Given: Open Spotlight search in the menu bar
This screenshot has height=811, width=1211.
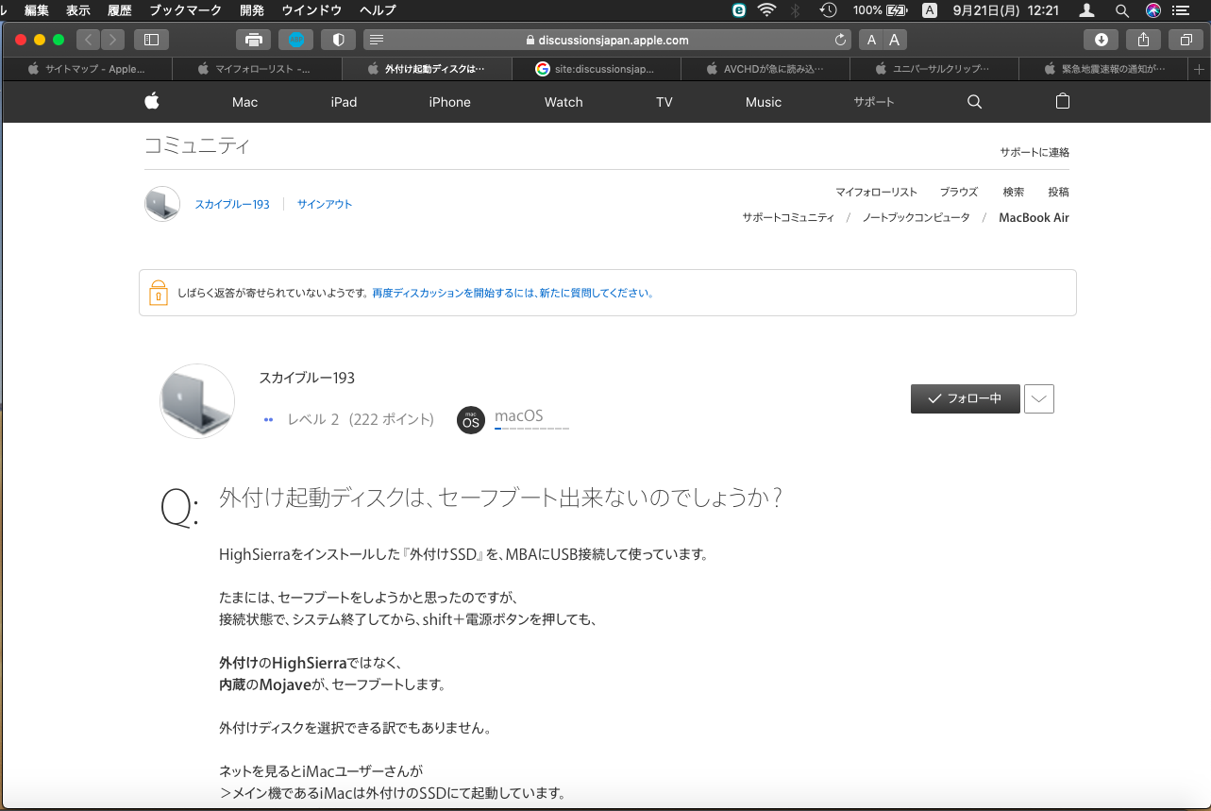Looking at the screenshot, I should click(1122, 10).
